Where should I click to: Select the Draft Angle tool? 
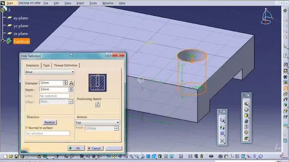point(247,116)
